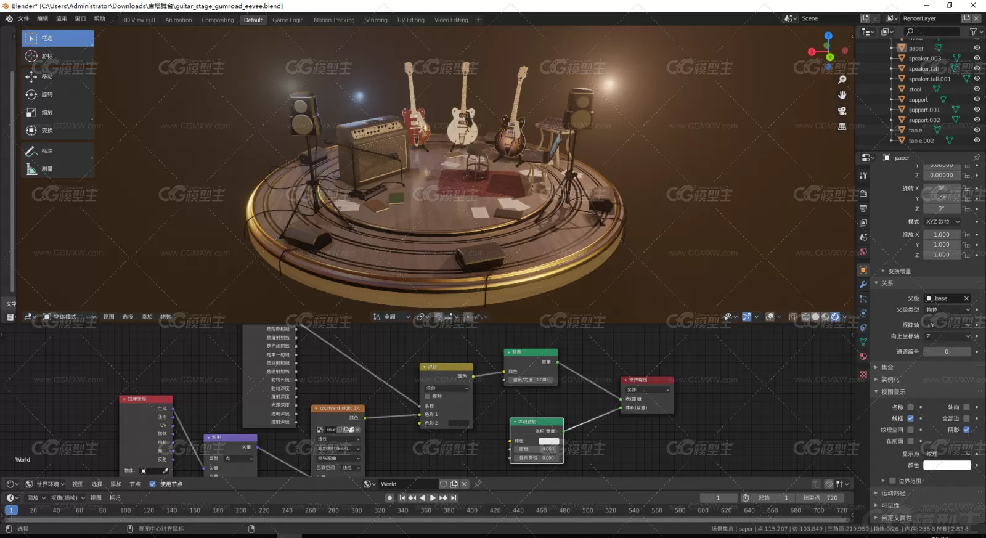Click the outliner filter funnel icon
Screen dimensions: 986x538
pos(974,31)
